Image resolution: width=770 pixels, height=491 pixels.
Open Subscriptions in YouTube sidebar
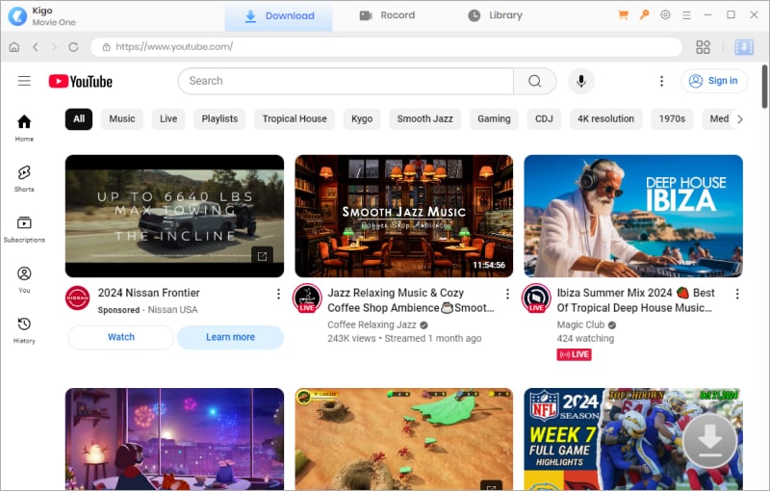point(24,229)
